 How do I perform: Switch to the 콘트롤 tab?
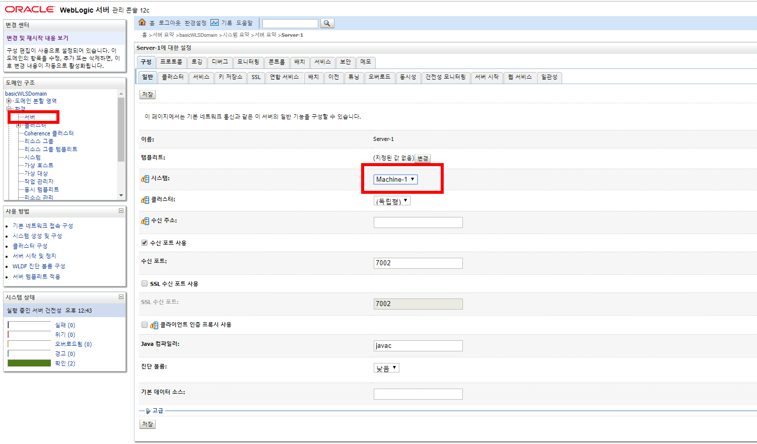click(x=277, y=62)
